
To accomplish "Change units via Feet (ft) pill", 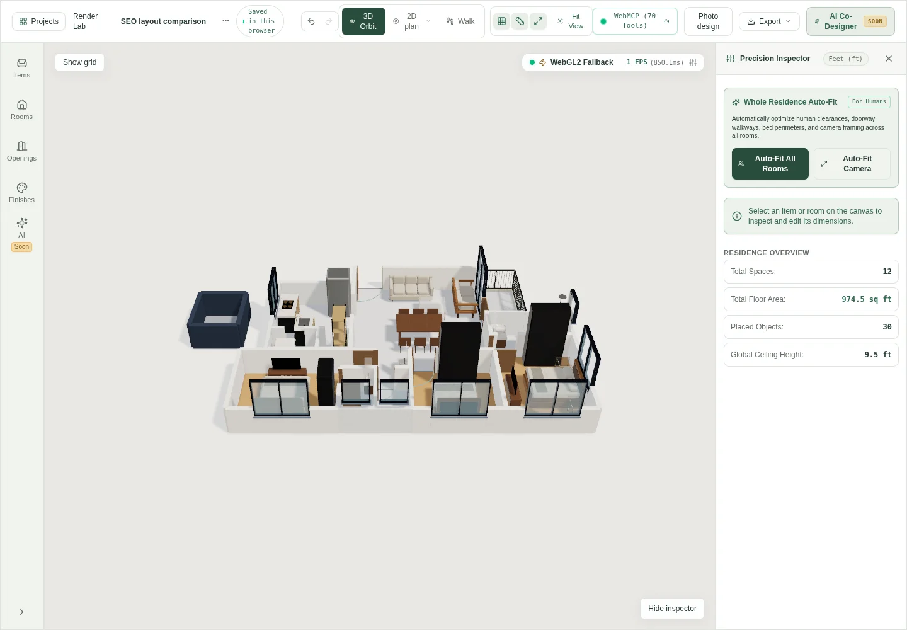I will click(845, 59).
